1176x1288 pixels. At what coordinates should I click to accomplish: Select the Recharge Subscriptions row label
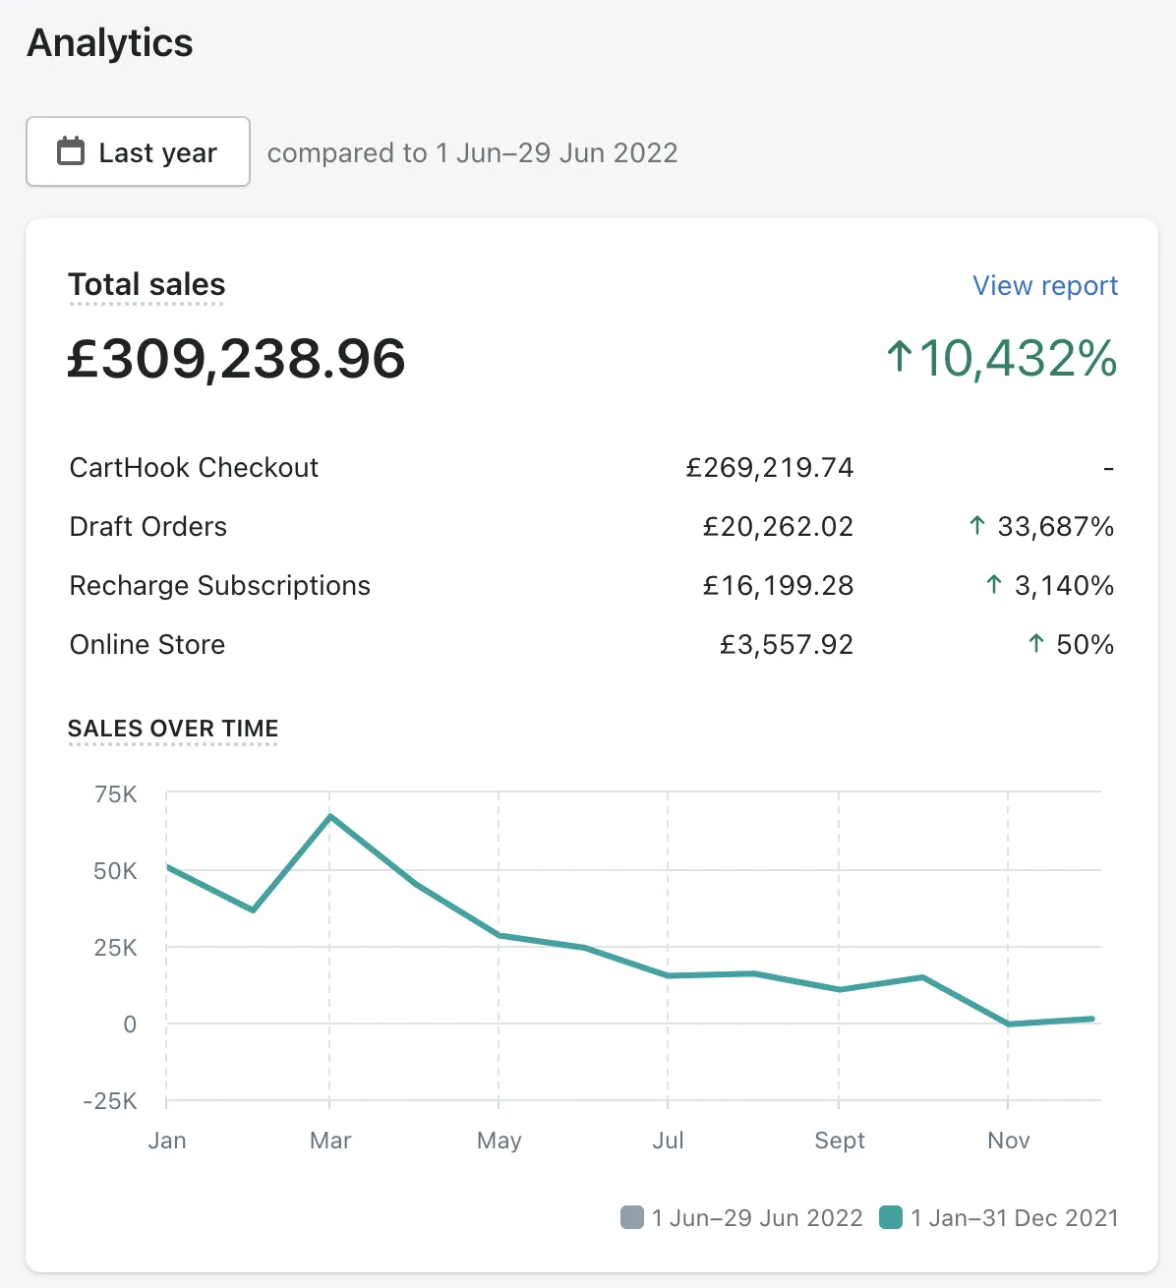[220, 585]
